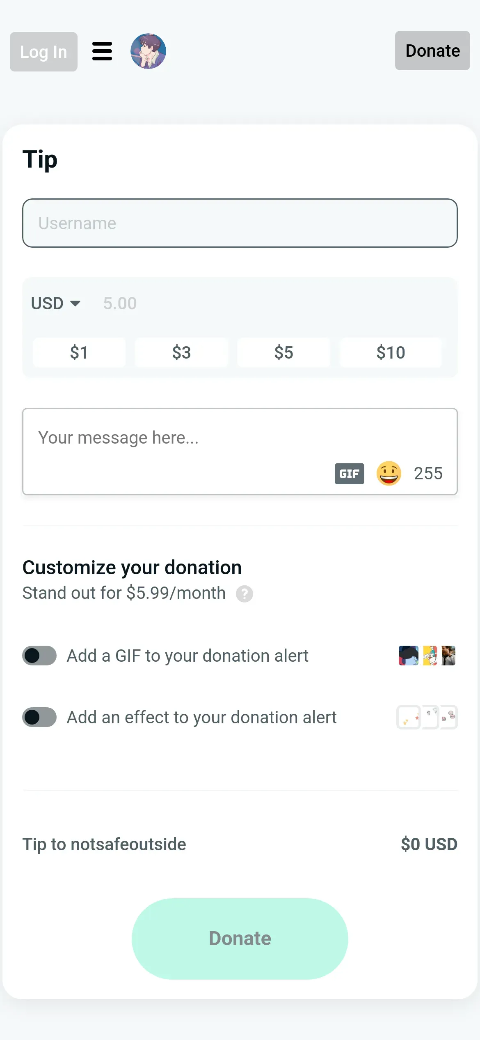The width and height of the screenshot is (480, 1040).
Task: Click the GIF preview thumbnails
Action: click(x=427, y=656)
